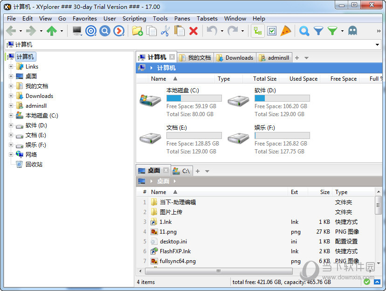Create a new folder via toolbar icon
386x291 pixels.
tap(138, 31)
